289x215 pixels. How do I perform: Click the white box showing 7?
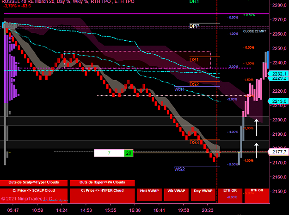[x=109, y=153]
